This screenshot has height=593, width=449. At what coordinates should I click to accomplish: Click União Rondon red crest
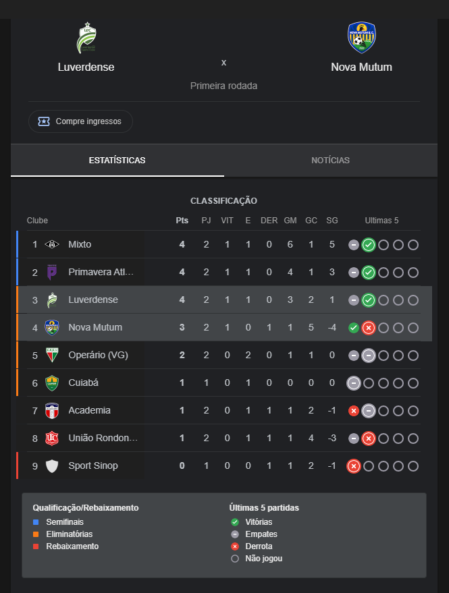(52, 439)
